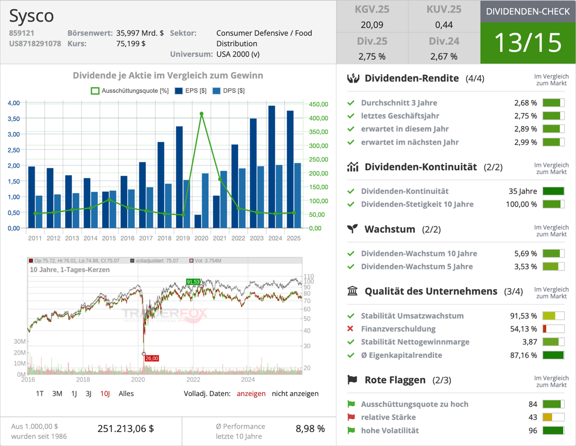Switch chart range to 3J
576x446 pixels.
[89, 393]
